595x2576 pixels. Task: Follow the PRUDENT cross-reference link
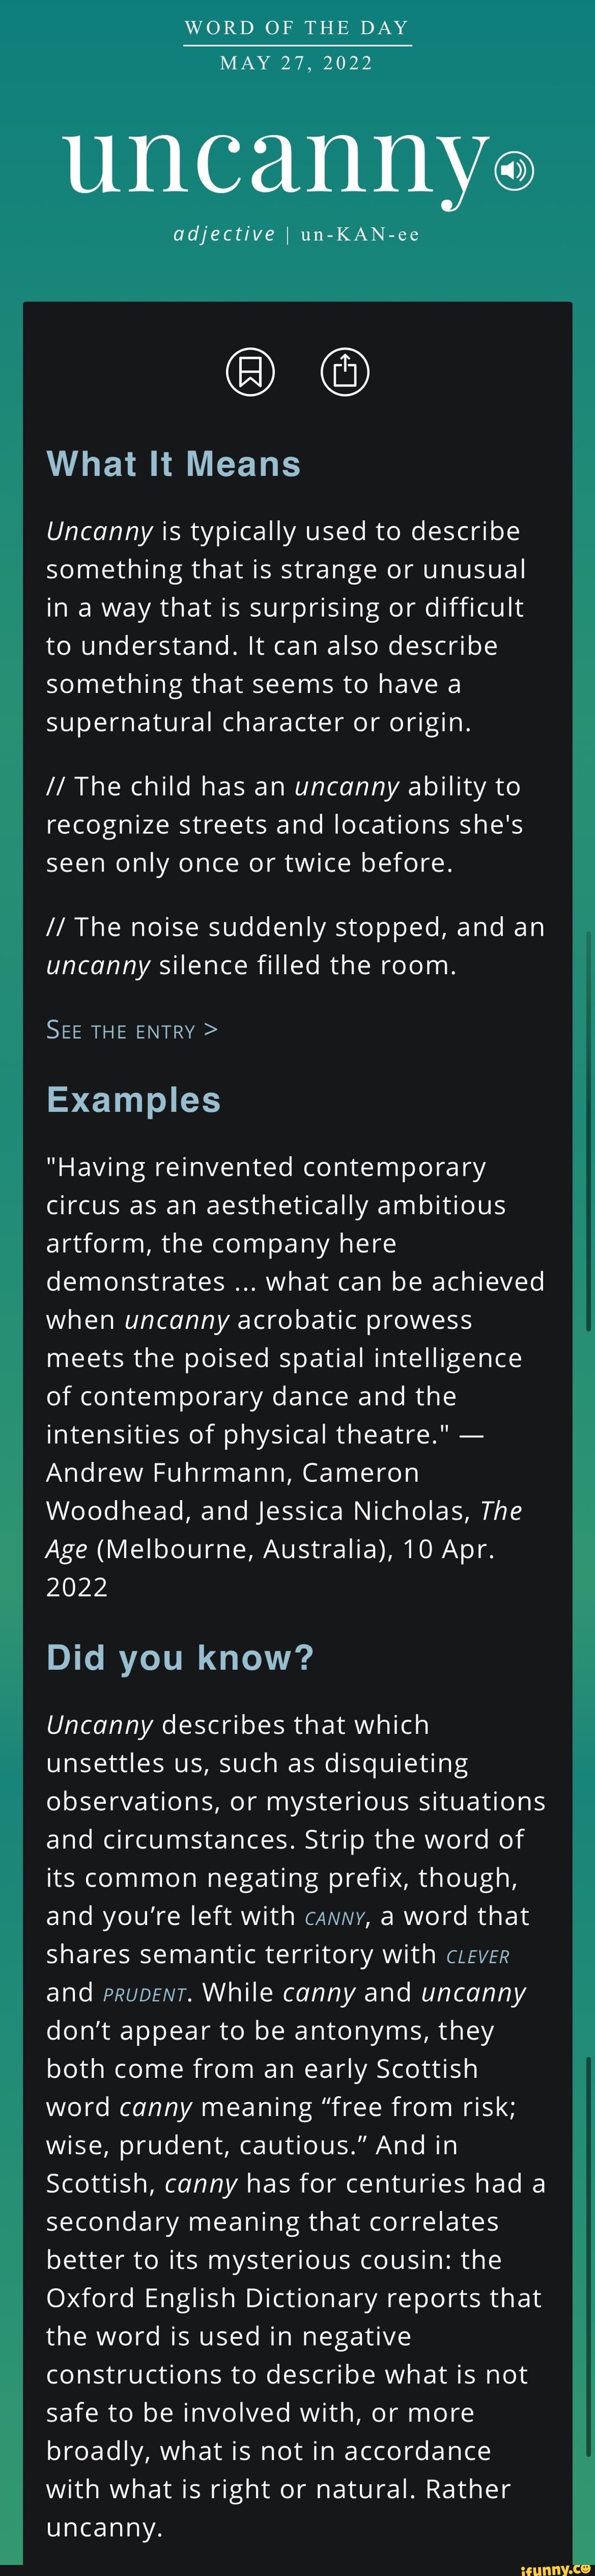point(145,1994)
